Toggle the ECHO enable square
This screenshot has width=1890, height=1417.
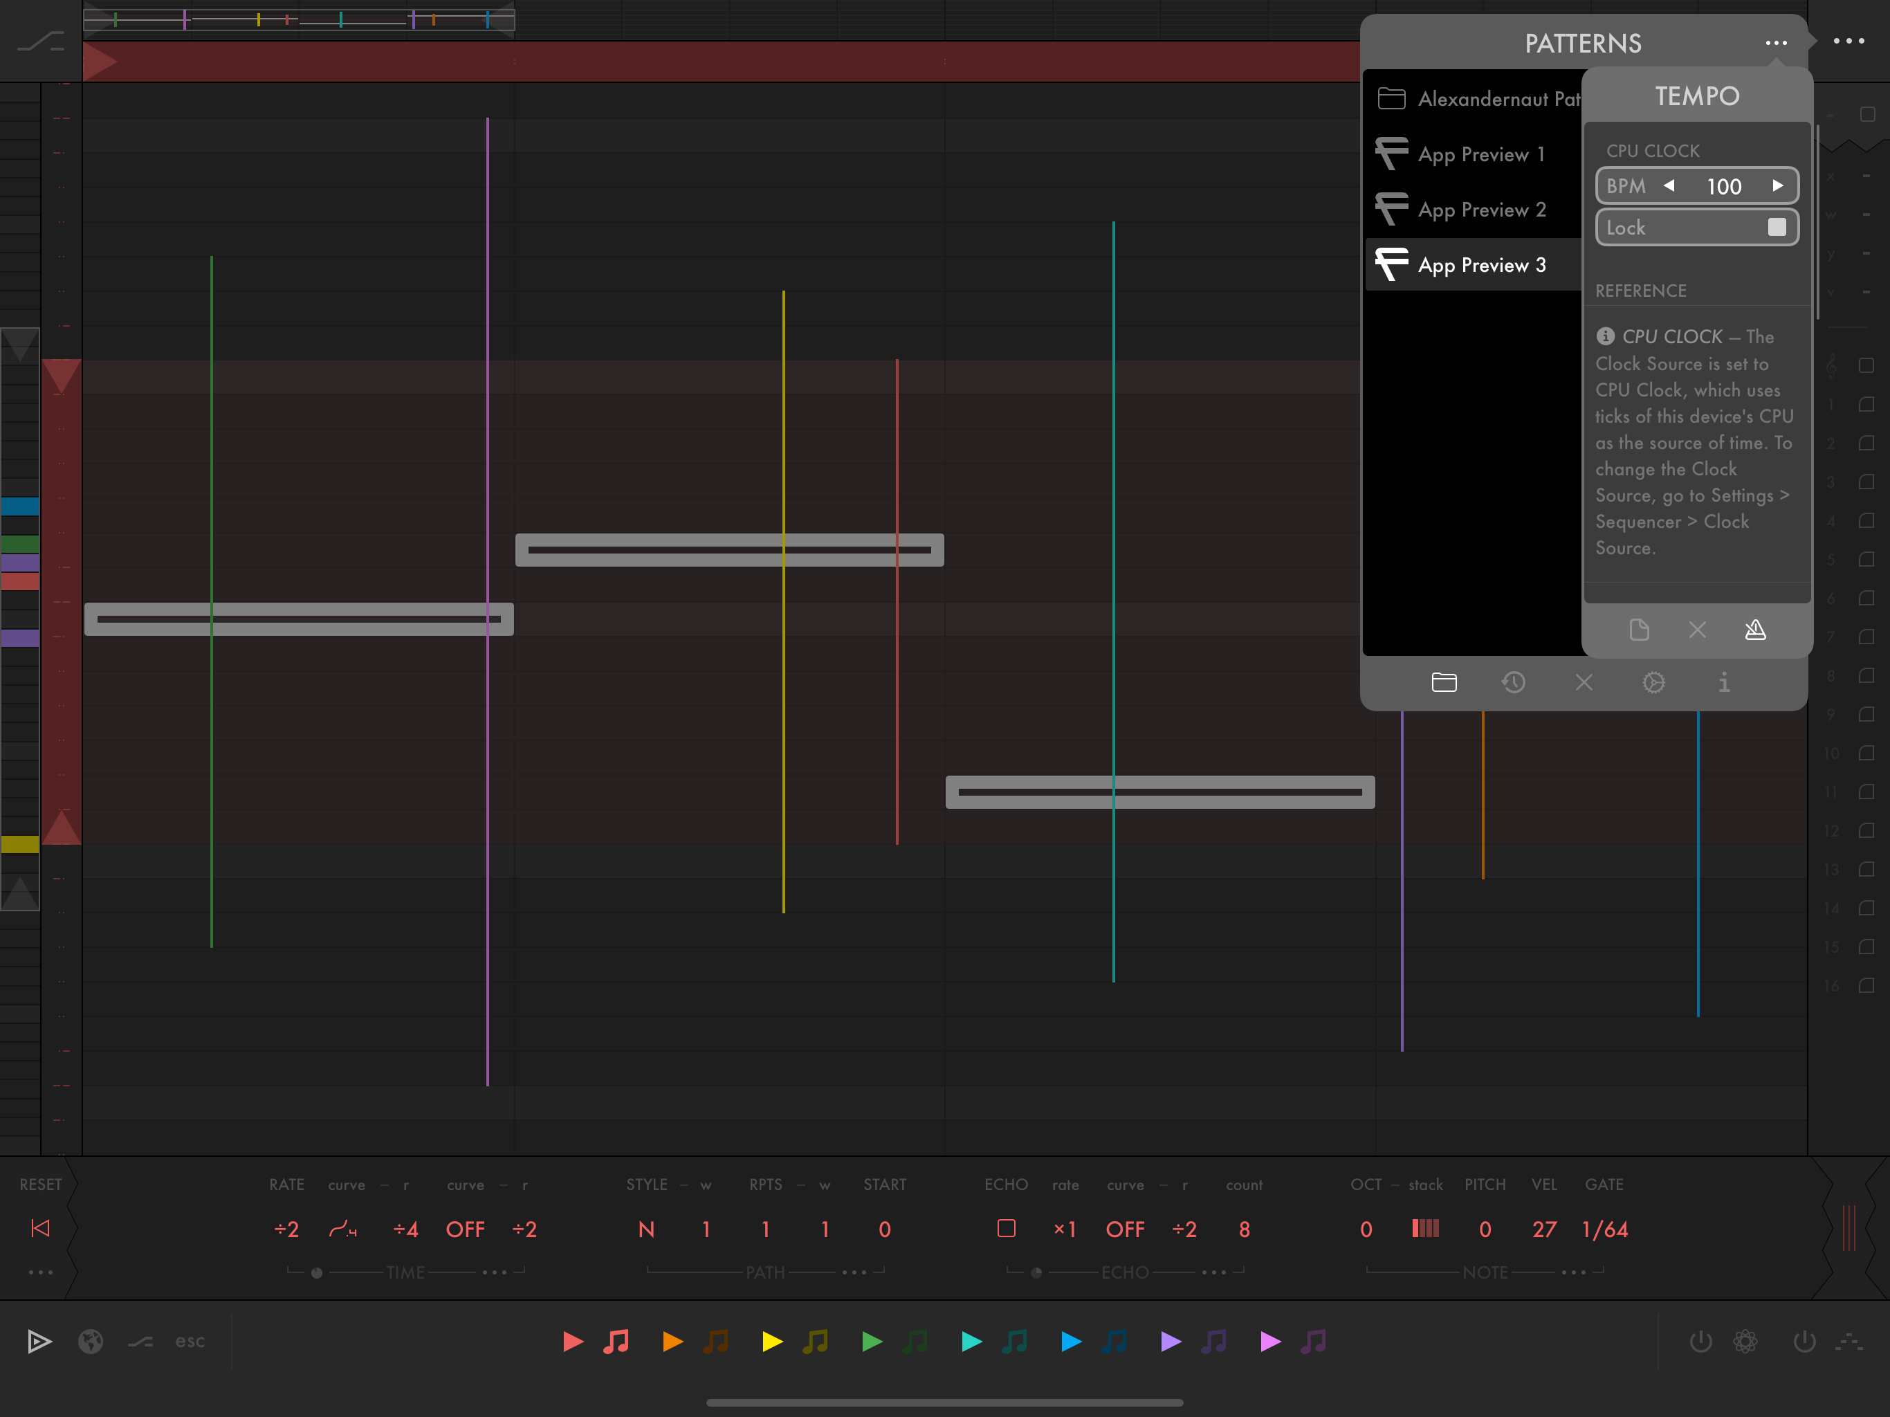pos(1006,1228)
